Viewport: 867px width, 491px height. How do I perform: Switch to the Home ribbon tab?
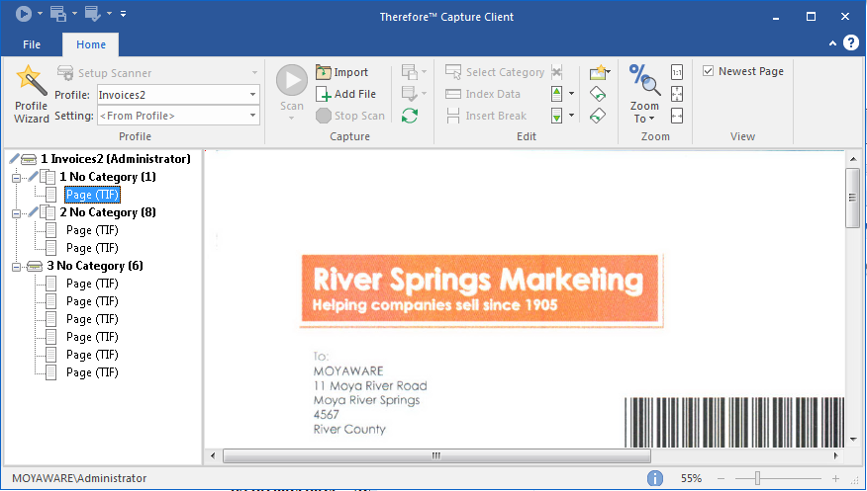pos(90,44)
